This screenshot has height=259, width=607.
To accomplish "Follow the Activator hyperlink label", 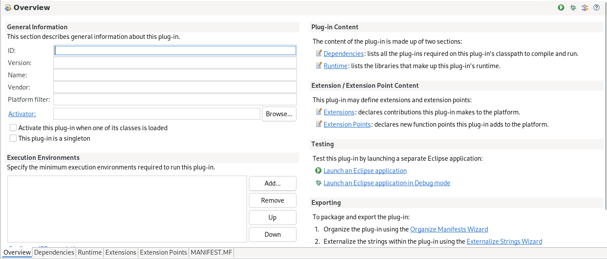I will point(22,114).
